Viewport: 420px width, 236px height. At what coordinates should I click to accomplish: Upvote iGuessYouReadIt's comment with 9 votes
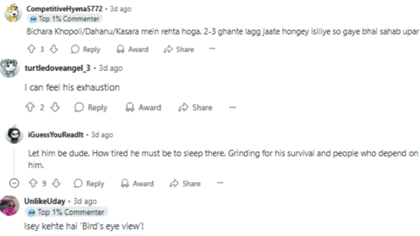33,183
